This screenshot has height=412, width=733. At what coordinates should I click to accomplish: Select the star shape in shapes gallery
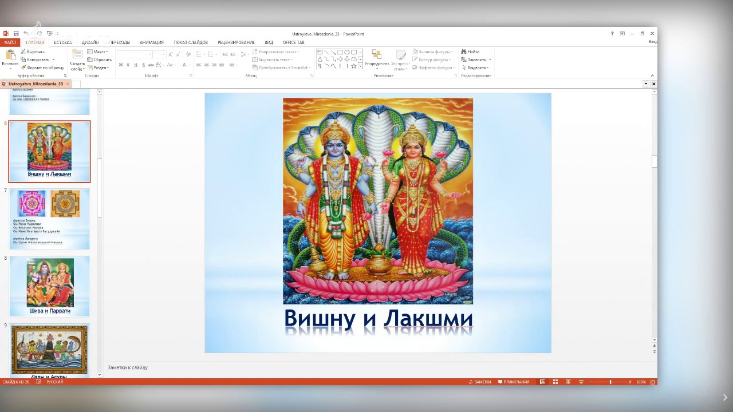pyautogui.click(x=353, y=66)
